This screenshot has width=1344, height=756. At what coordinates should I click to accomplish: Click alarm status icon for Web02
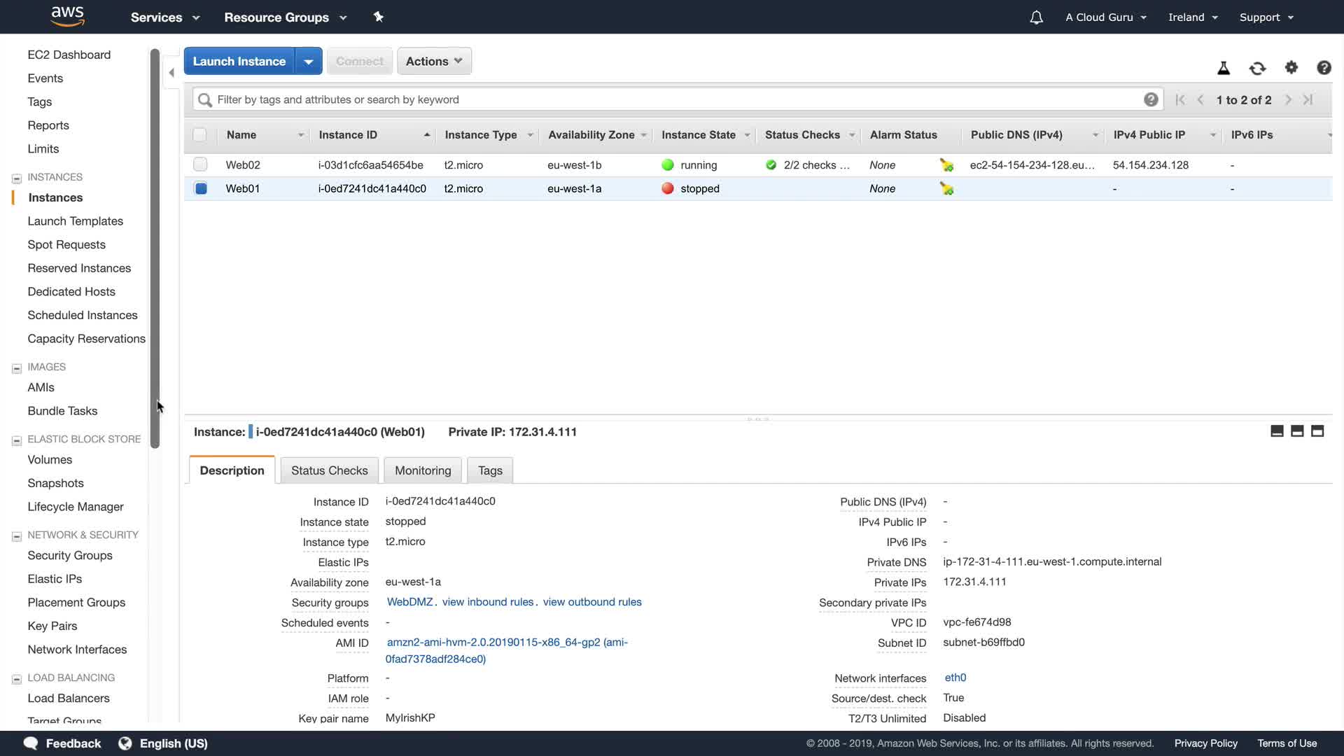pyautogui.click(x=946, y=165)
